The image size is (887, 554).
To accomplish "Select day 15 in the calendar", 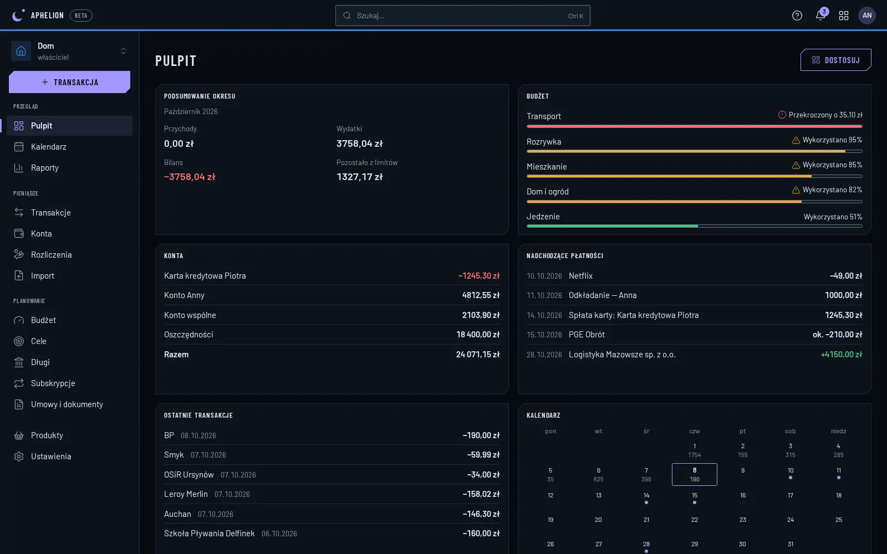I will click(695, 499).
